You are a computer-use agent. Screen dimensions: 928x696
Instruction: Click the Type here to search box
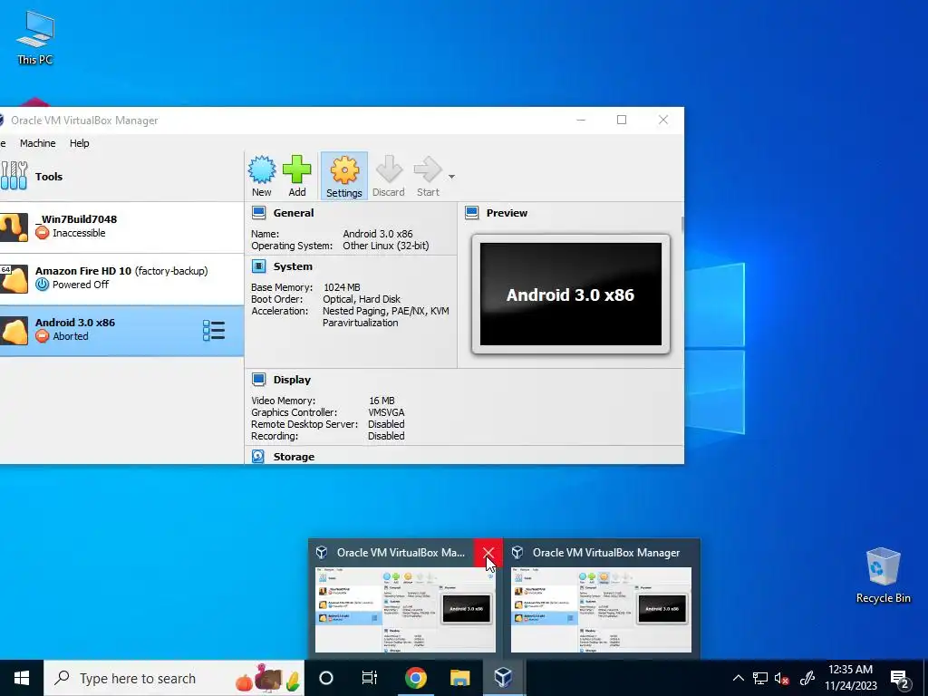pos(174,678)
